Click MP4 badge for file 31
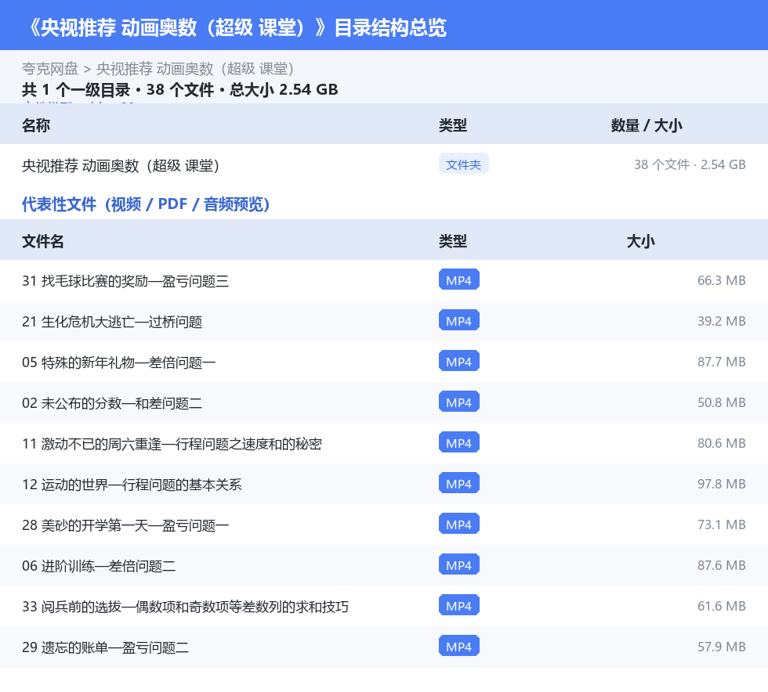The height and width of the screenshot is (692, 768). click(x=459, y=280)
